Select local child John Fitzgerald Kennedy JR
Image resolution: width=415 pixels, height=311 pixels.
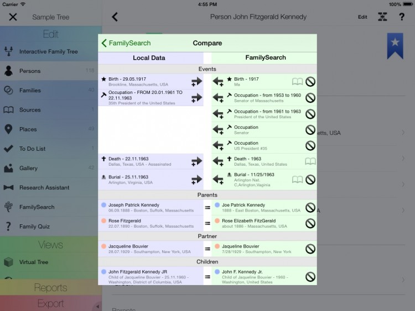[x=151, y=277]
